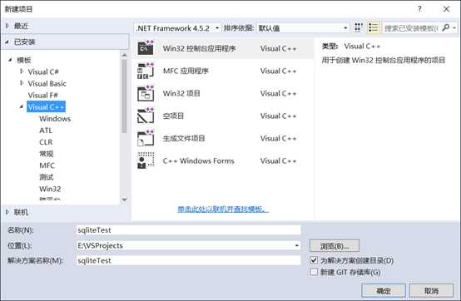
Task: Select the makefile project (生成文件项目) icon
Action: click(146, 138)
